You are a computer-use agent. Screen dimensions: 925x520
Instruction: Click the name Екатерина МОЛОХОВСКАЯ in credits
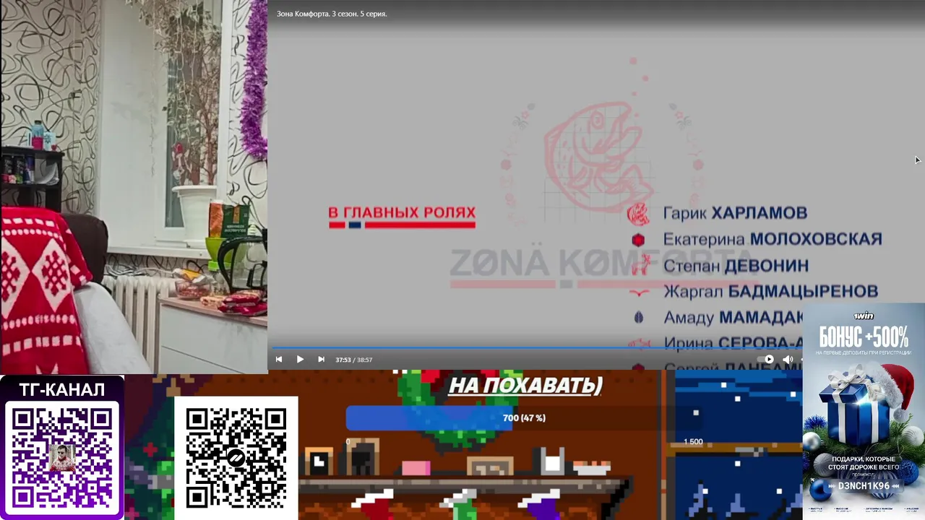coord(773,239)
